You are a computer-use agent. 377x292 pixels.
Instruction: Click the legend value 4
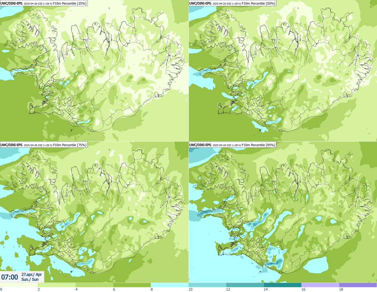click(76, 289)
